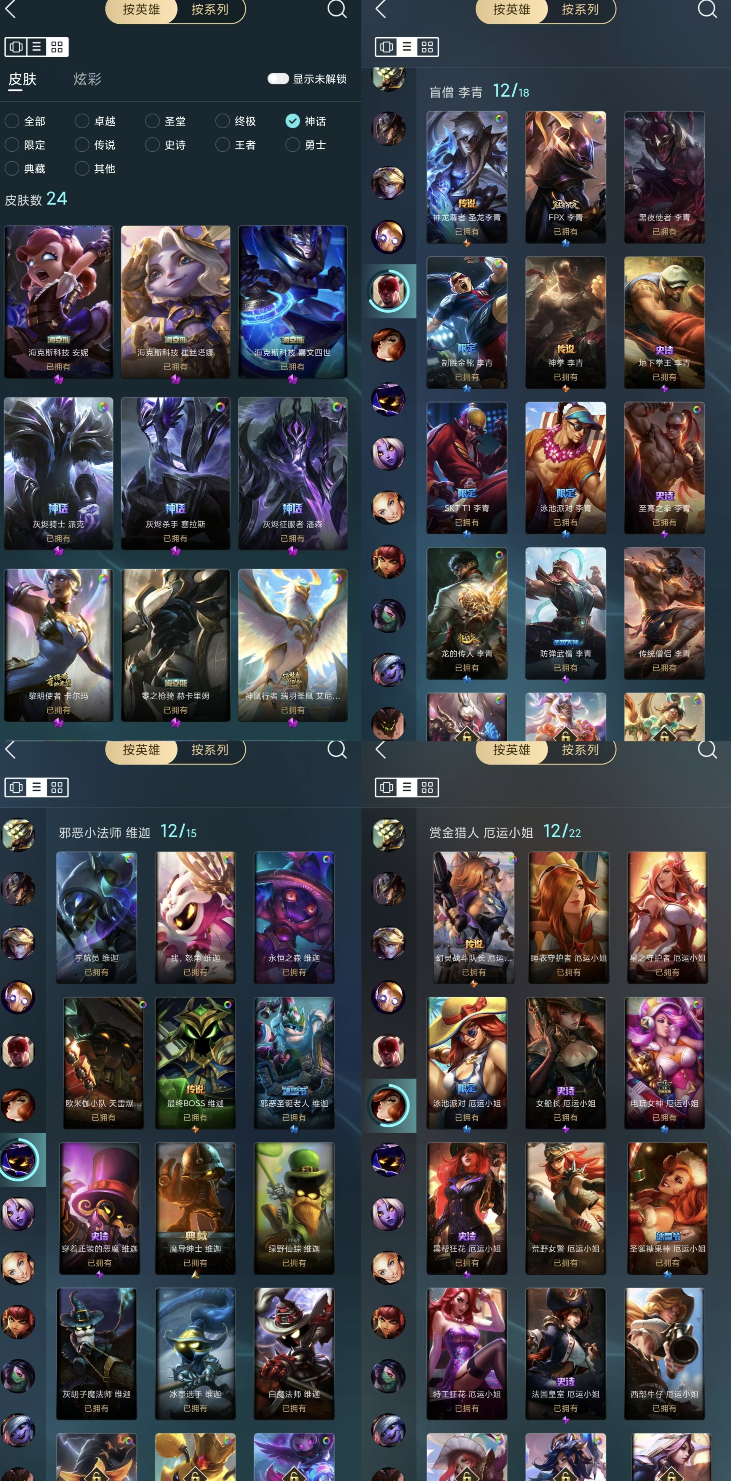The image size is (731, 1481).
Task: Click 按英雄 button above the 皮肤 tab
Action: pos(141,10)
